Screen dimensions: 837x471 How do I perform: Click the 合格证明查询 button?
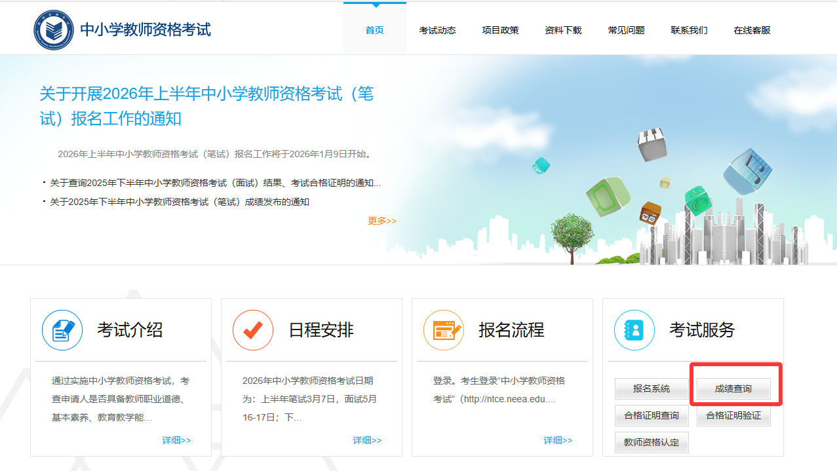(652, 415)
